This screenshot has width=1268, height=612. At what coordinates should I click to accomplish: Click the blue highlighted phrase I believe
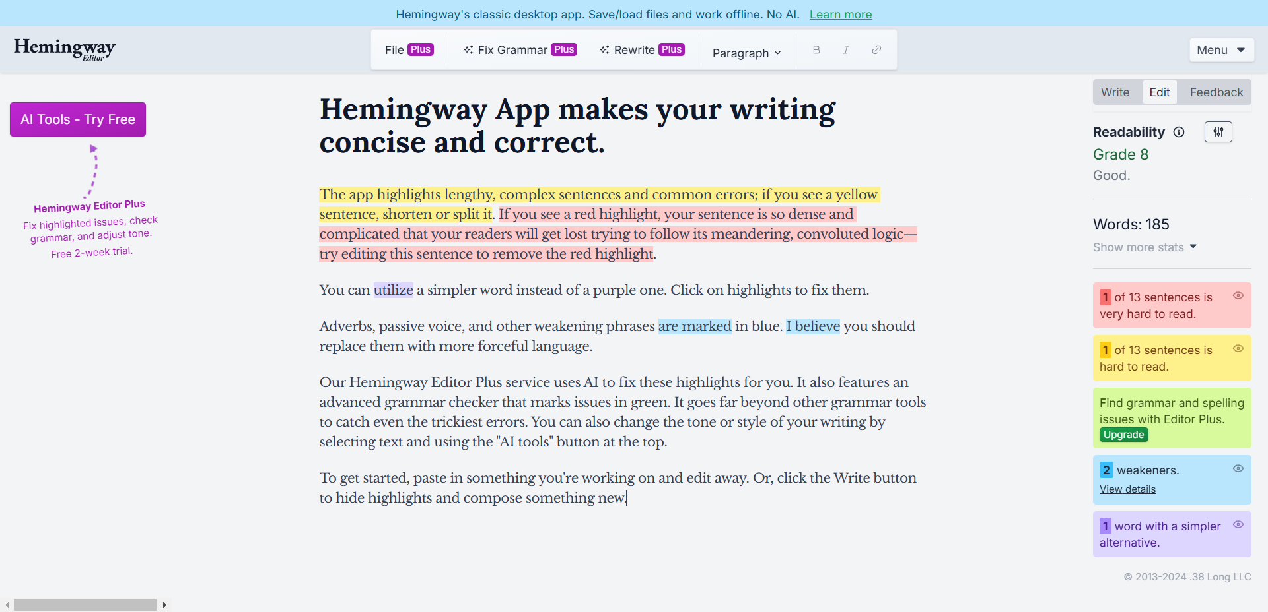813,326
